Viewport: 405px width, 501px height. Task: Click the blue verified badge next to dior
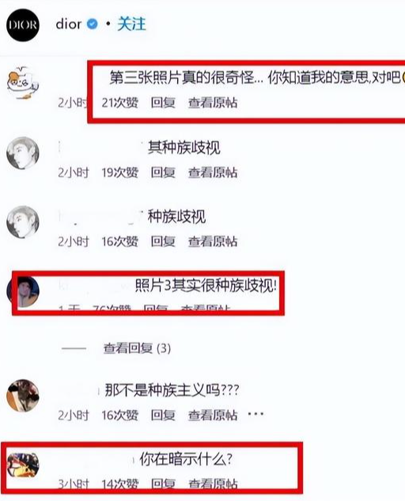(93, 24)
